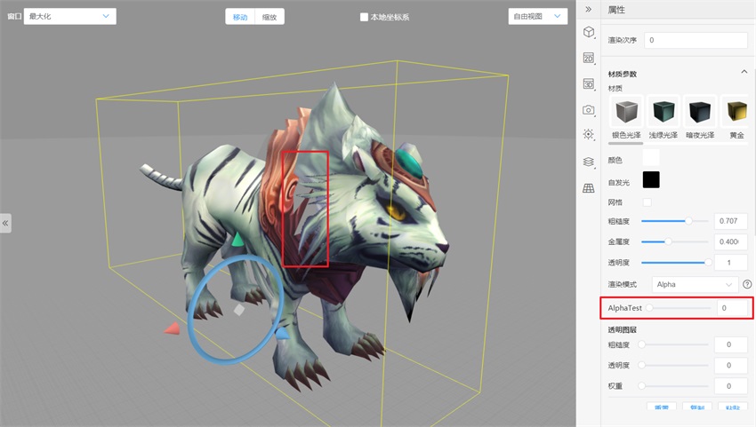Click the black 自发光 color swatch
This screenshot has width=756, height=427.
pyautogui.click(x=651, y=179)
